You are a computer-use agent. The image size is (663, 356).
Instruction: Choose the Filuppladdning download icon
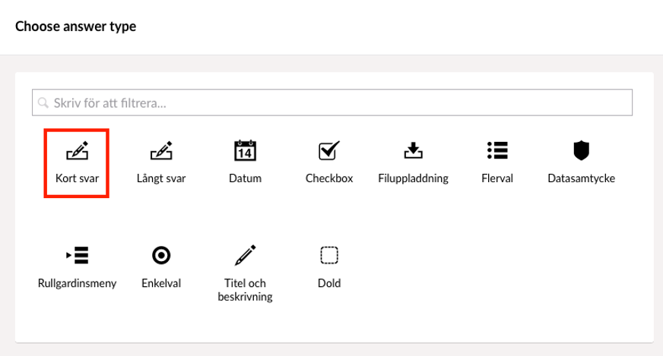click(413, 150)
